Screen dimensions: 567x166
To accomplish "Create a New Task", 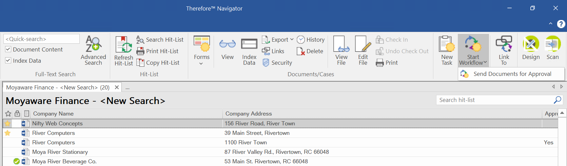I will tap(447, 50).
